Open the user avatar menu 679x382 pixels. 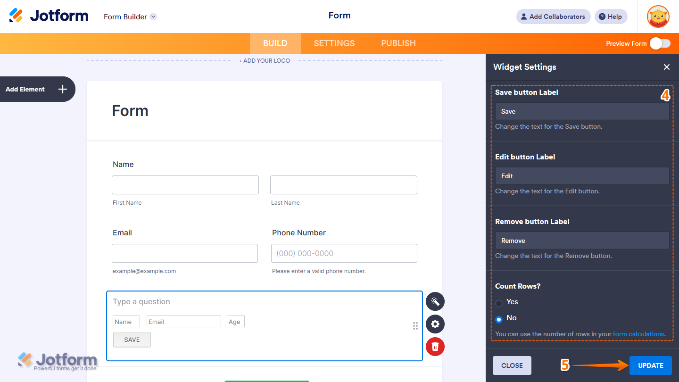click(x=658, y=17)
